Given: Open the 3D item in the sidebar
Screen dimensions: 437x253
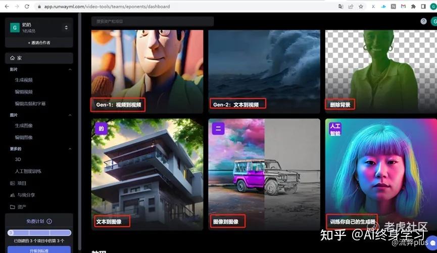Looking at the screenshot, I should (x=18, y=160).
